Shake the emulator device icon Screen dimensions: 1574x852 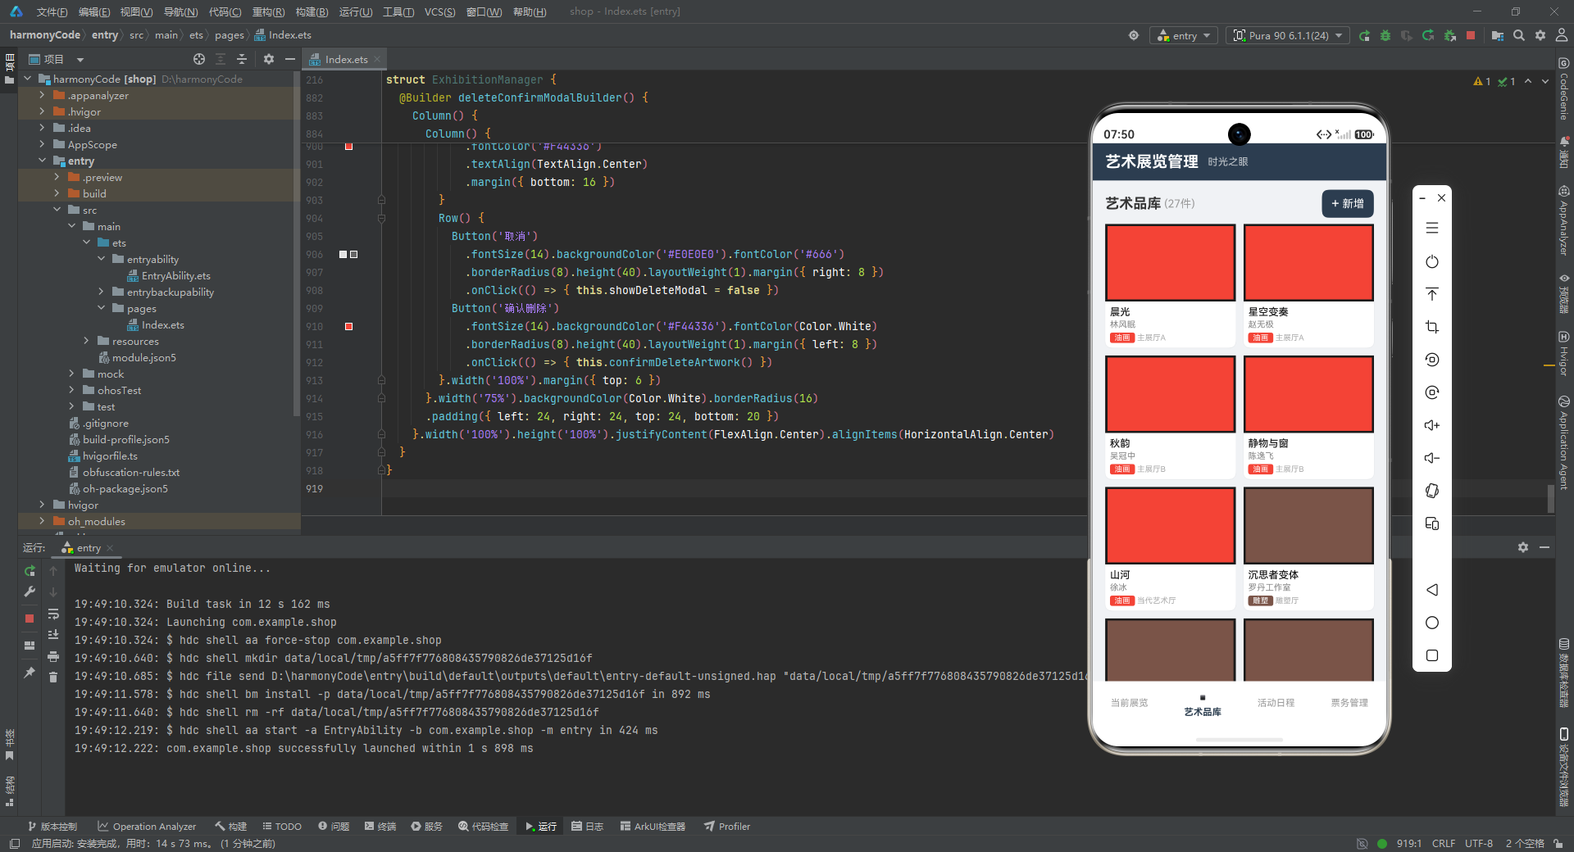pos(1432,491)
